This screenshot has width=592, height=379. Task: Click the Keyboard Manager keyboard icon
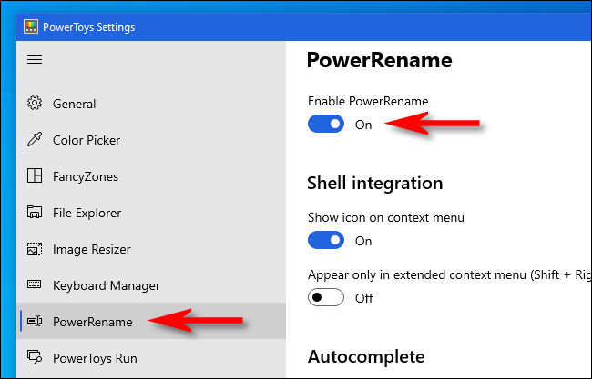[35, 285]
